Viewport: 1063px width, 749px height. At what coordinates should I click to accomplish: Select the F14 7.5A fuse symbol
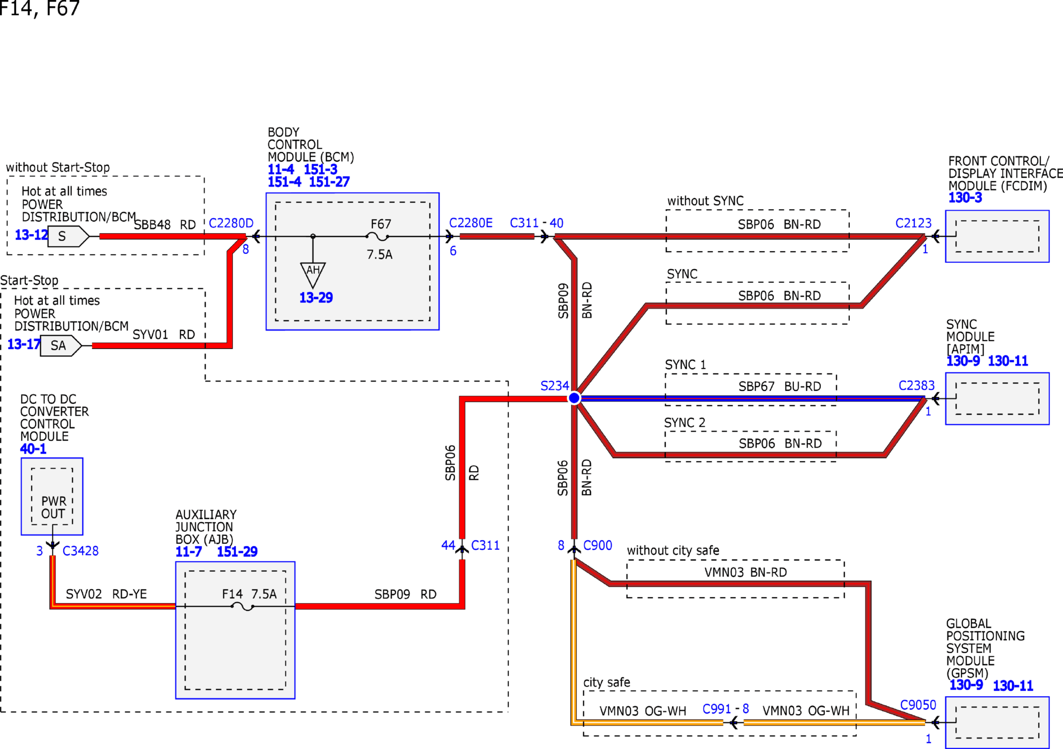(x=243, y=606)
